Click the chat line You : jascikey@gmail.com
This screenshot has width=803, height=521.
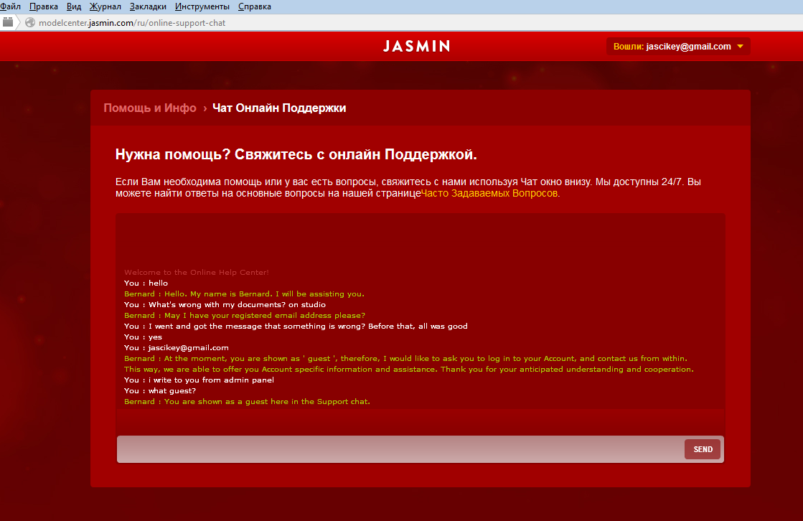coord(176,348)
